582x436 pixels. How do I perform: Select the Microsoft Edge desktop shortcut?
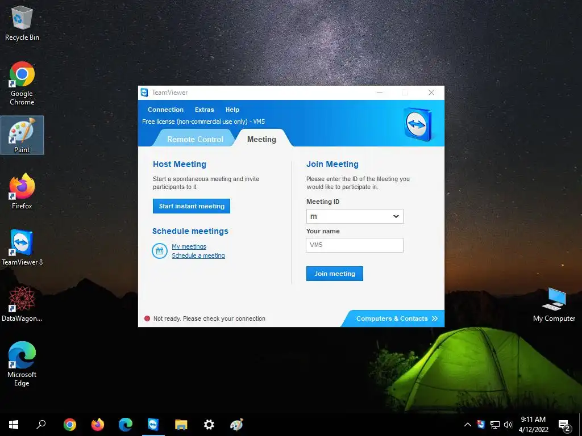click(22, 364)
